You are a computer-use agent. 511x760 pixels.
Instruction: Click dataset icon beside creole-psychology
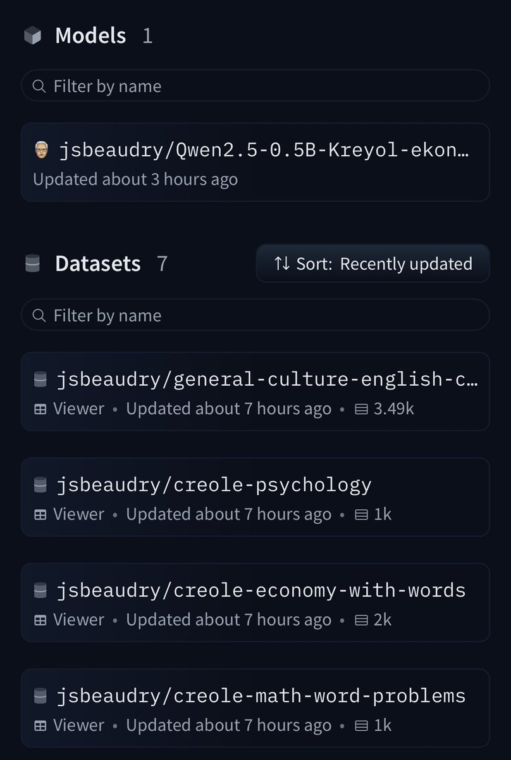click(x=40, y=485)
